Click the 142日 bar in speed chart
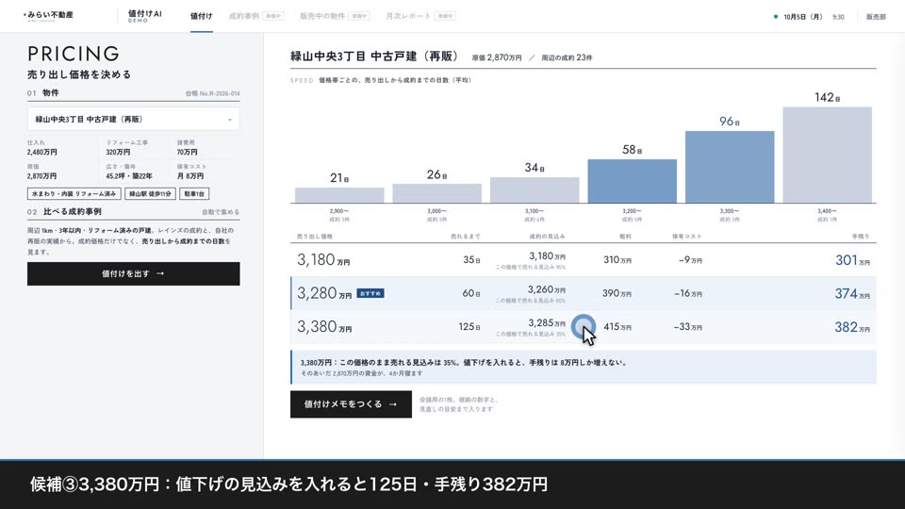 pyautogui.click(x=827, y=155)
